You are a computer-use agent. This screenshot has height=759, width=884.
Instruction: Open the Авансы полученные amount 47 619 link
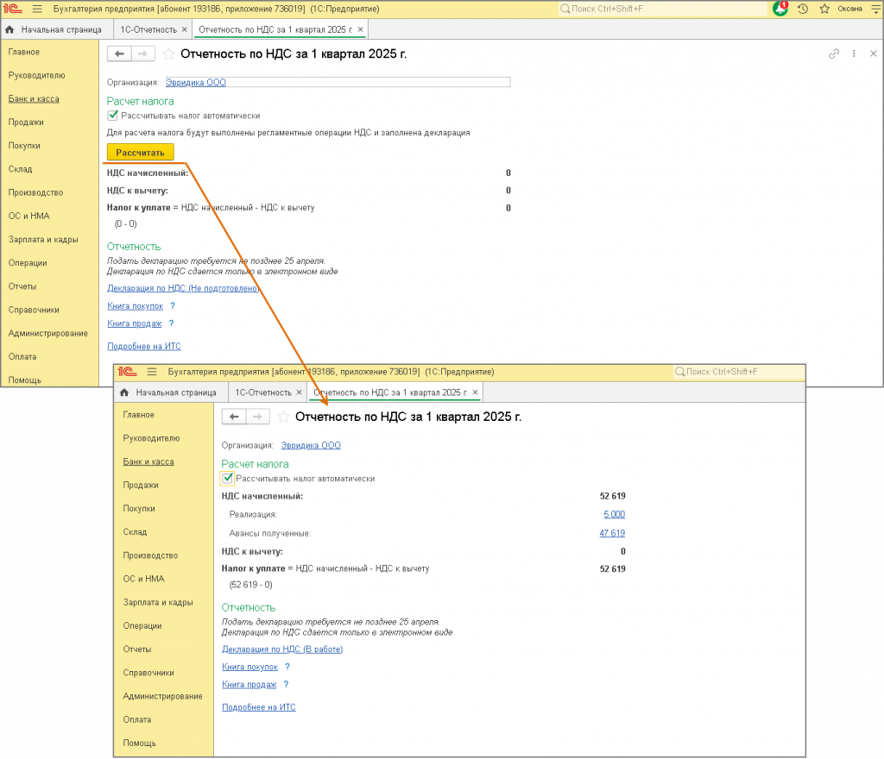coord(612,533)
